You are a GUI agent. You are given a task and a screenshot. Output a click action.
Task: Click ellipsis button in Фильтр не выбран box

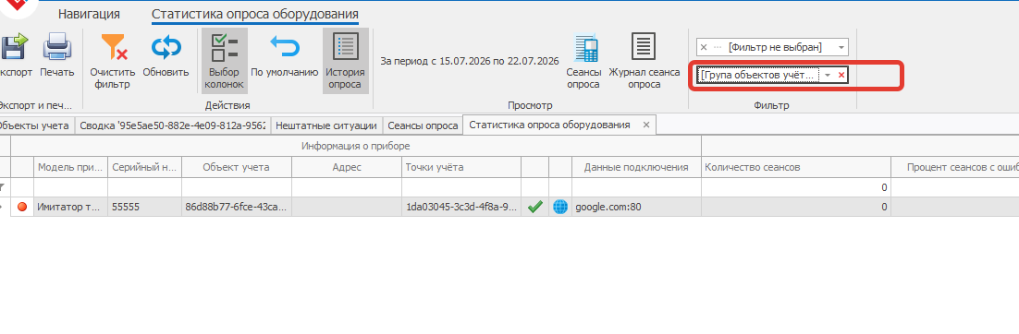718,47
